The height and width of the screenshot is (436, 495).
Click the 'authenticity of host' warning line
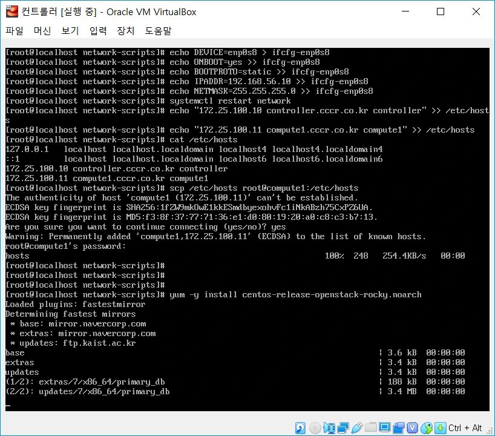pyautogui.click(x=182, y=198)
